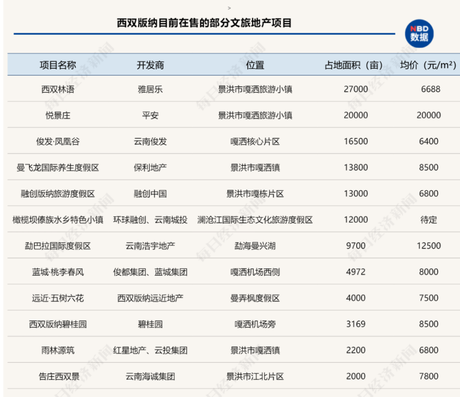Select project name 悦景庄
The height and width of the screenshot is (397, 460).
[58, 115]
